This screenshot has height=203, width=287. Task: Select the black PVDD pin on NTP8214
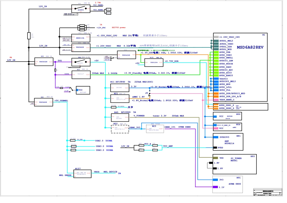pos(215,148)
